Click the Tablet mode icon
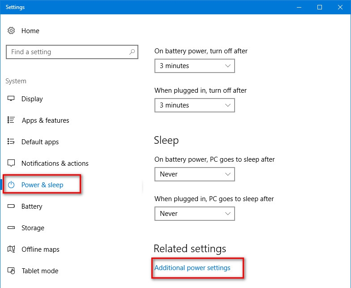The width and height of the screenshot is (351, 288). (11, 271)
